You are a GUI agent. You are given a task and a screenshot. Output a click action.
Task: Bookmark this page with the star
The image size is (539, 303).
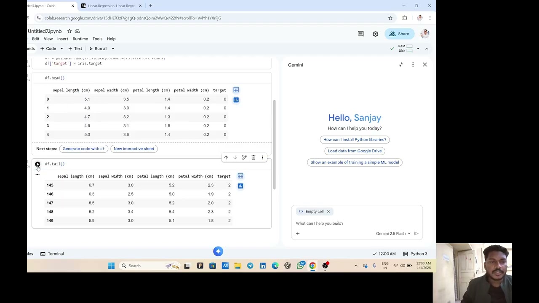pyautogui.click(x=390, y=18)
